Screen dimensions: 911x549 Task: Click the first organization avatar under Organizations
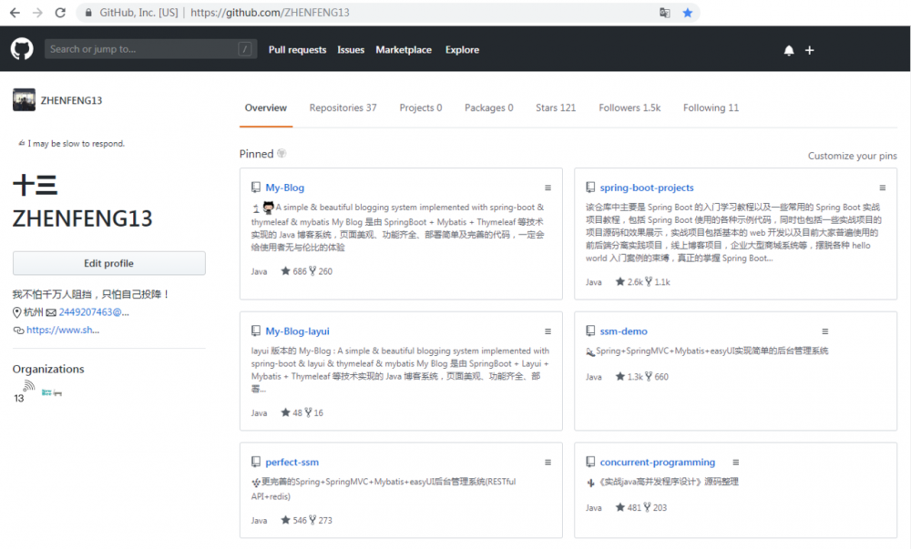coord(26,388)
